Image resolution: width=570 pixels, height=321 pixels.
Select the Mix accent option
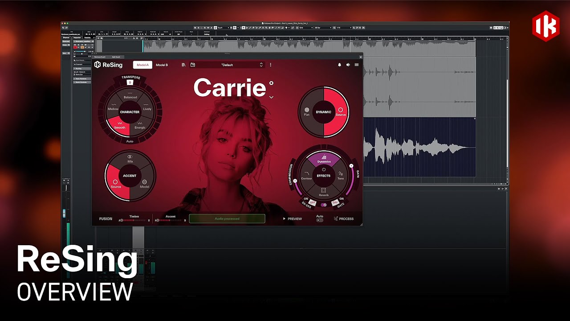click(130, 159)
